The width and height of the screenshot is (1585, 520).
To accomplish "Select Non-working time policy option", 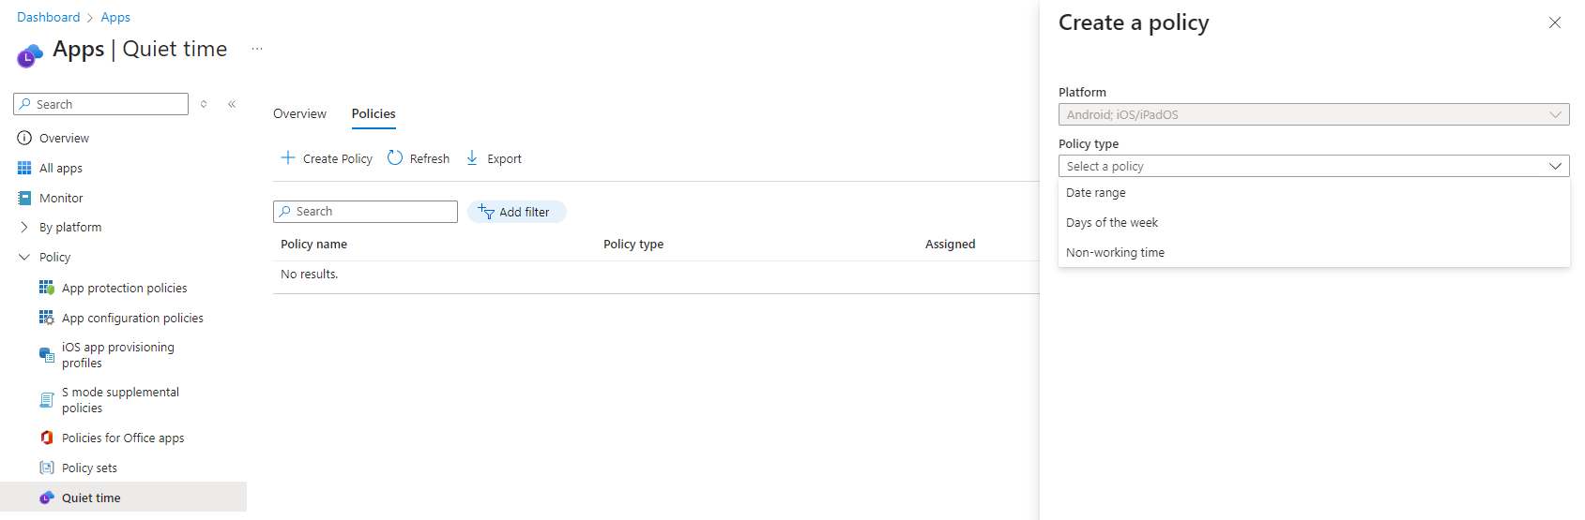I will (1115, 253).
